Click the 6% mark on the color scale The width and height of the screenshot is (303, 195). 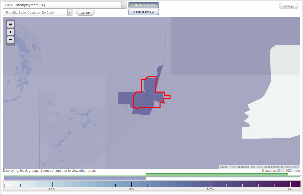[x=290, y=189]
